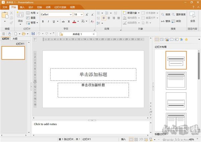
Task: Click the blue star animation sidebar icon
Action: tap(181, 39)
